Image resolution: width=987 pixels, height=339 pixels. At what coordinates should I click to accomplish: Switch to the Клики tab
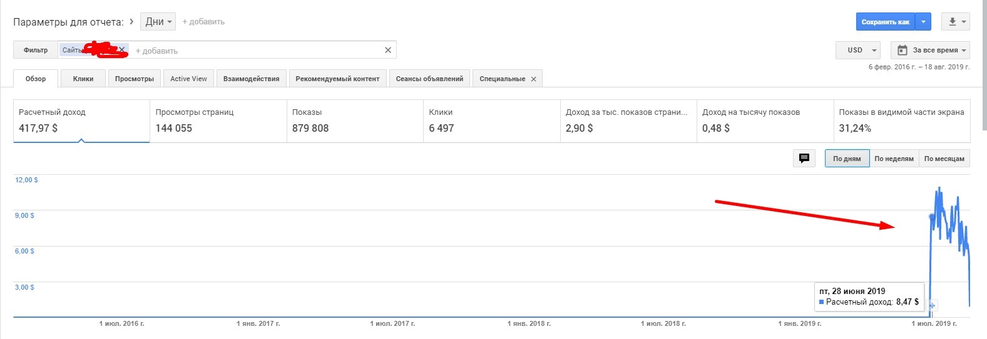tap(83, 79)
